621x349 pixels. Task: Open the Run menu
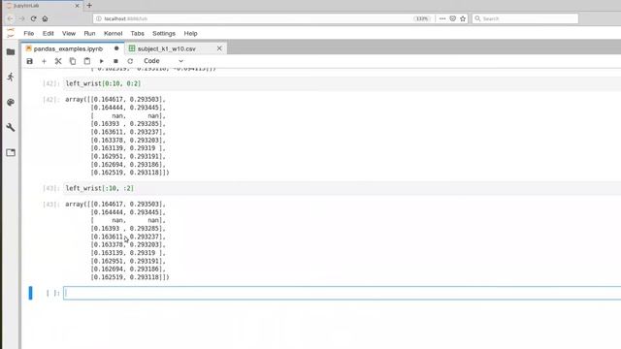pos(89,34)
